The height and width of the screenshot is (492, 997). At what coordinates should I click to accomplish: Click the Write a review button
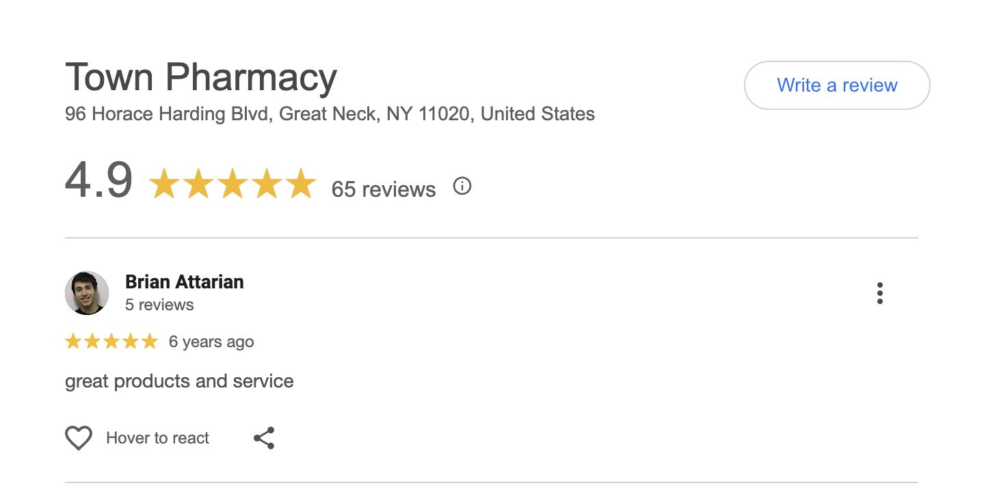[836, 85]
